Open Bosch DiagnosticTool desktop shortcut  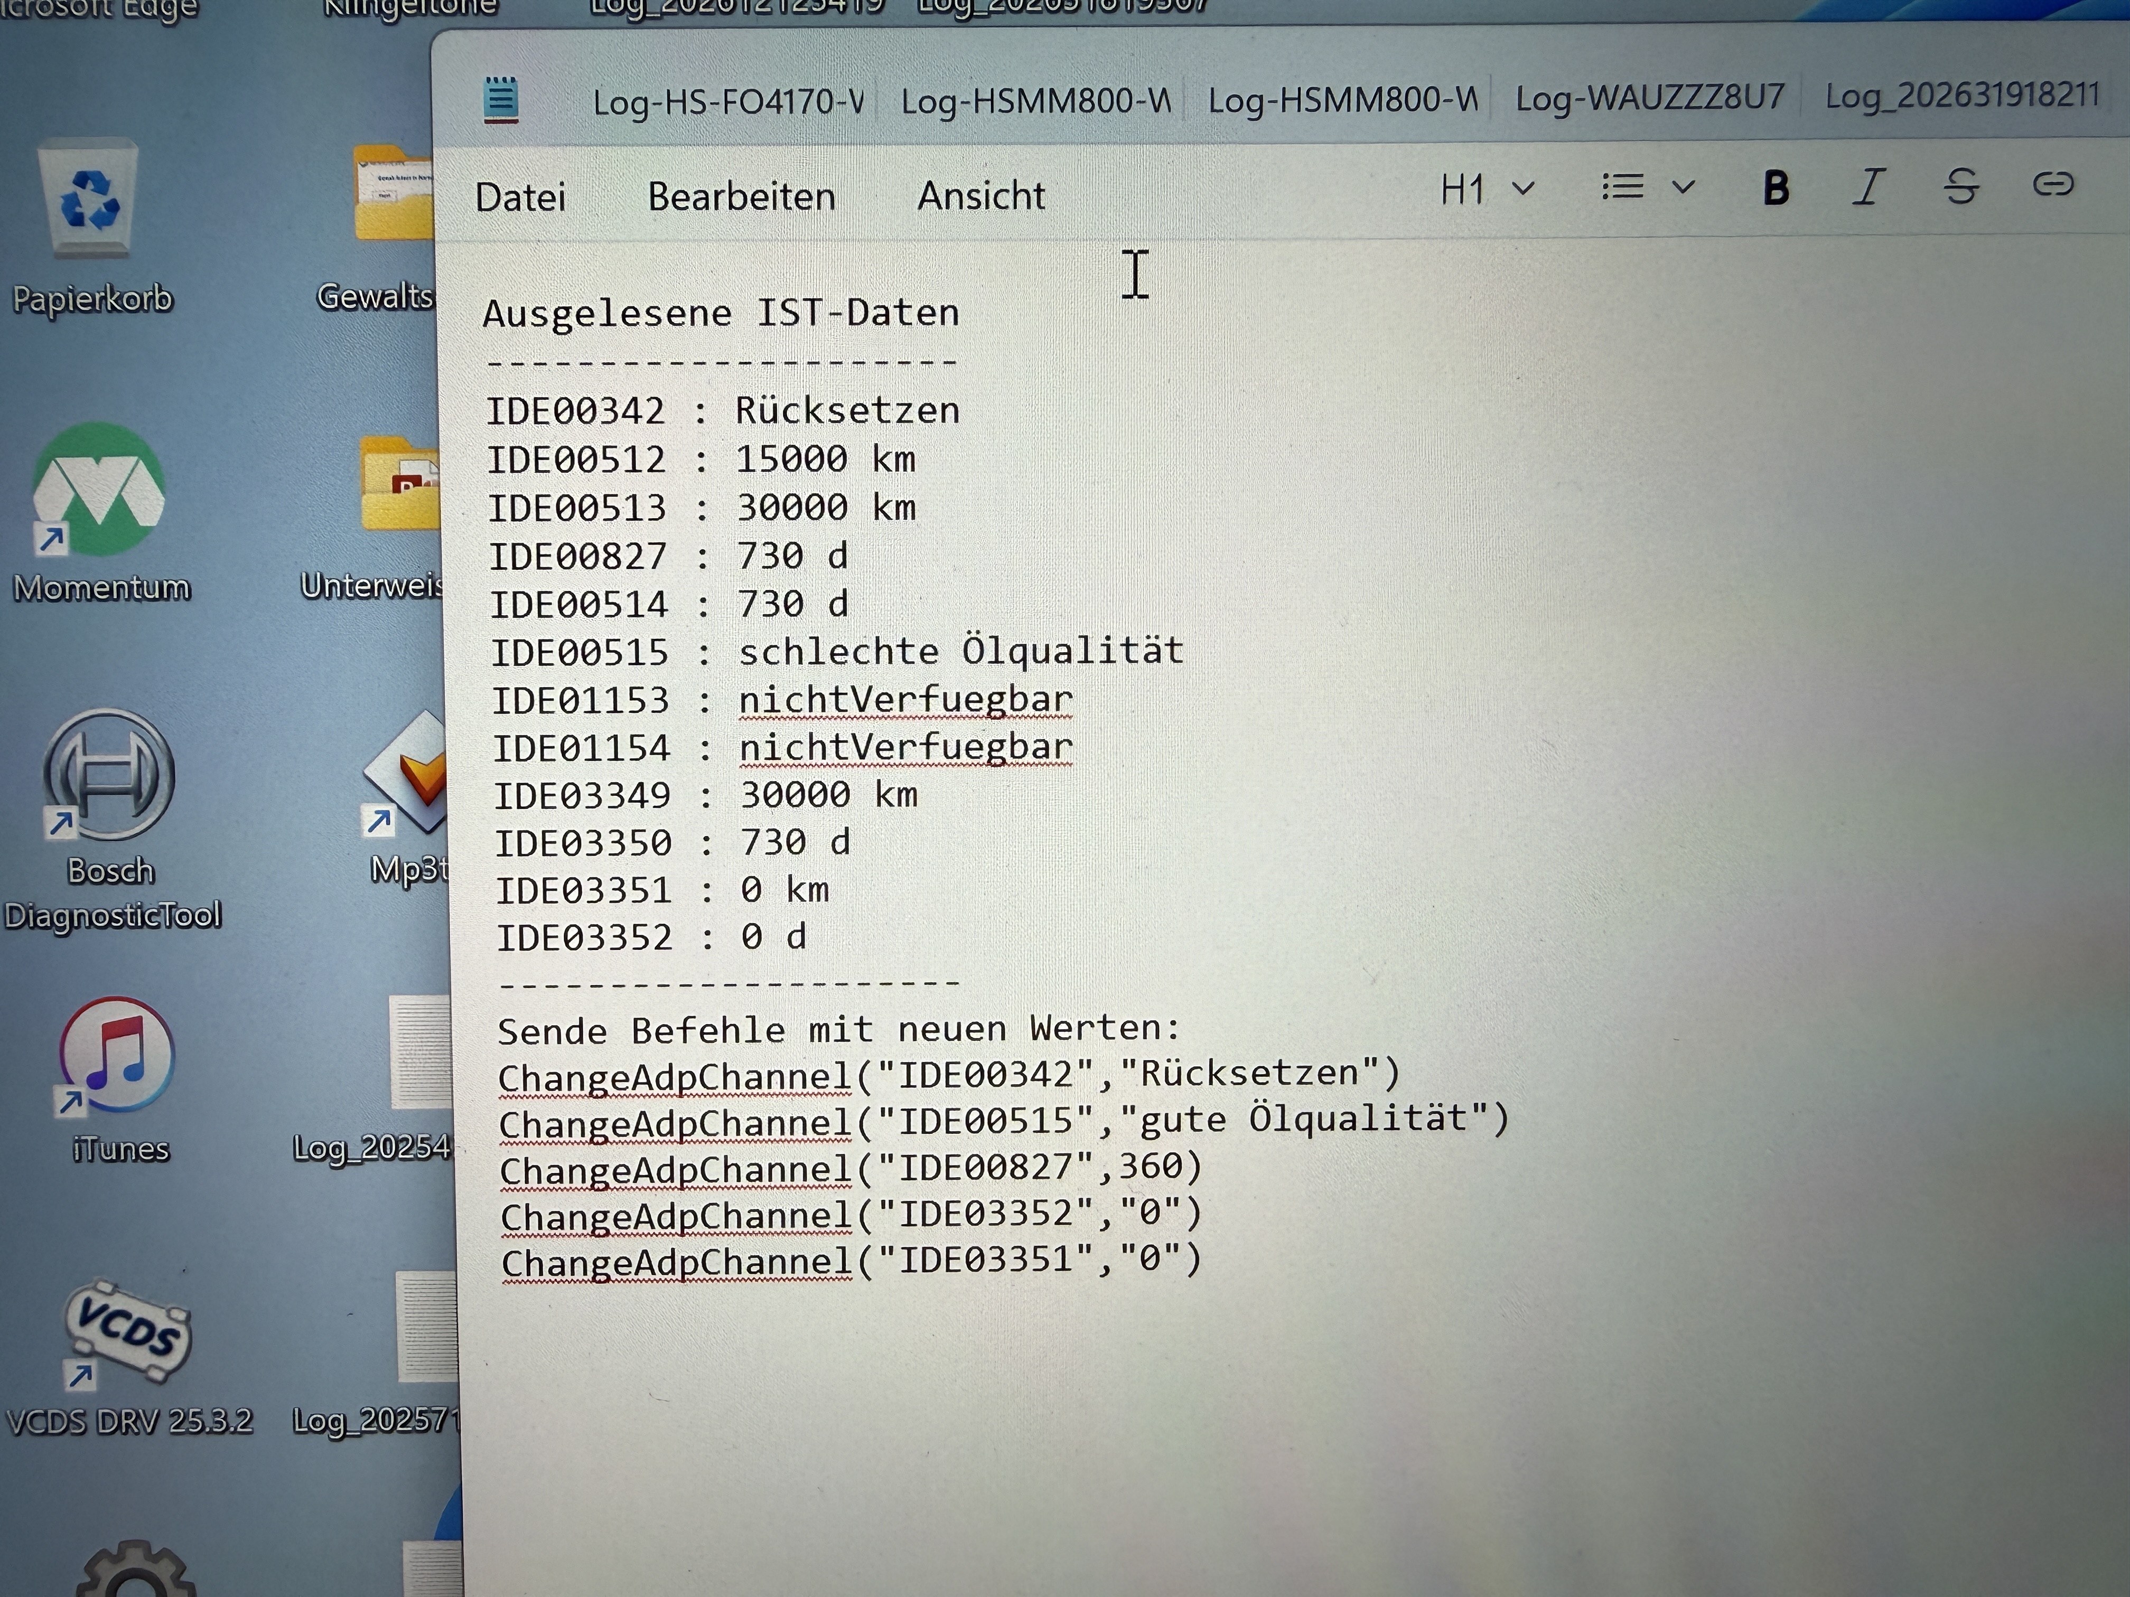tap(109, 775)
